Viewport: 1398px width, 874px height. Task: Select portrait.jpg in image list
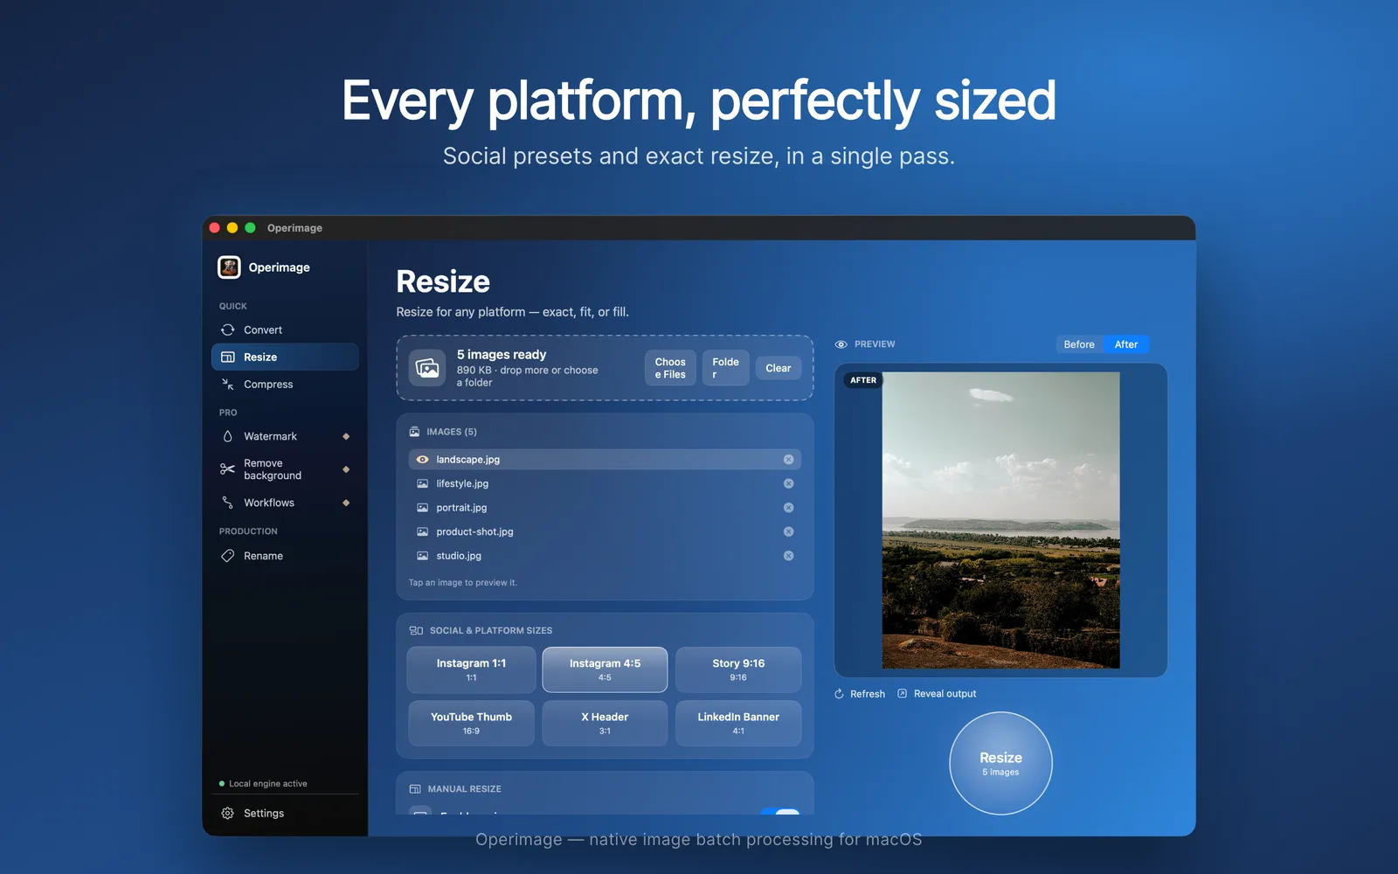pyautogui.click(x=605, y=508)
